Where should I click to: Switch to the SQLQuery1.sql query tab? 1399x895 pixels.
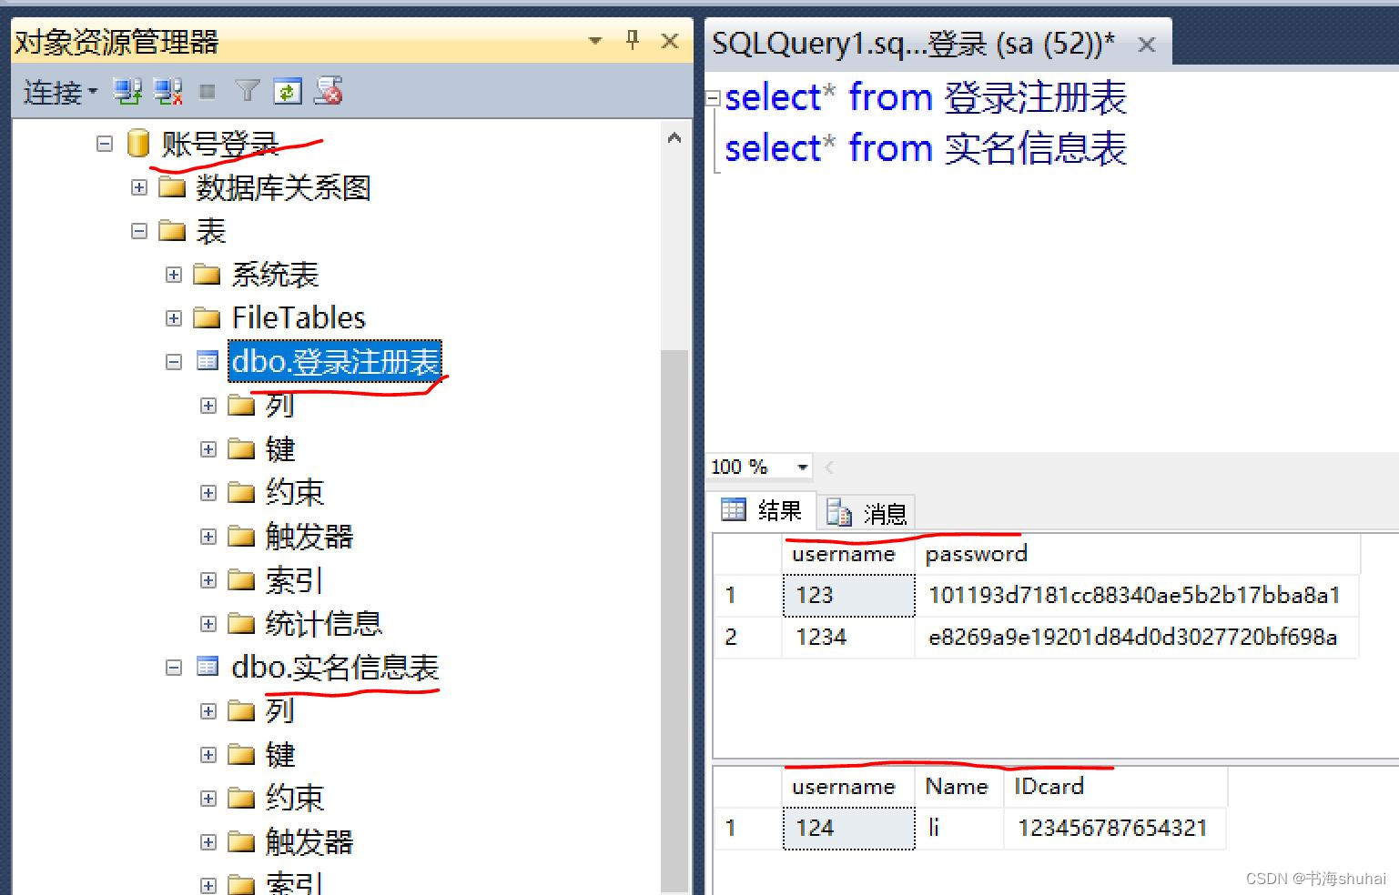pos(913,43)
